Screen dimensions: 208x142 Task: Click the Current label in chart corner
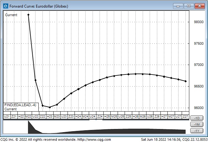click(x=11, y=15)
